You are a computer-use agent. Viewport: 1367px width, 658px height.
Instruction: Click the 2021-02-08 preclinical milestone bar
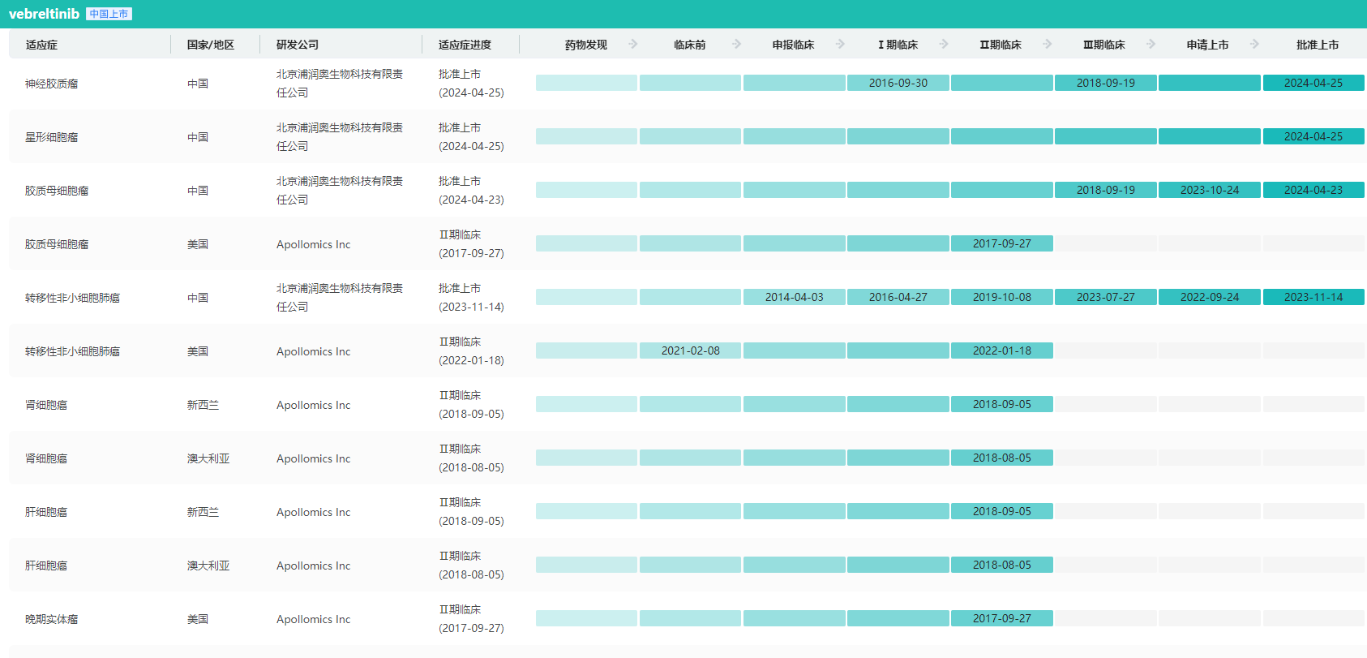(690, 351)
